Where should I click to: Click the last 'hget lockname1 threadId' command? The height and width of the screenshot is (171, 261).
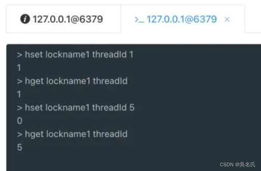click(76, 134)
